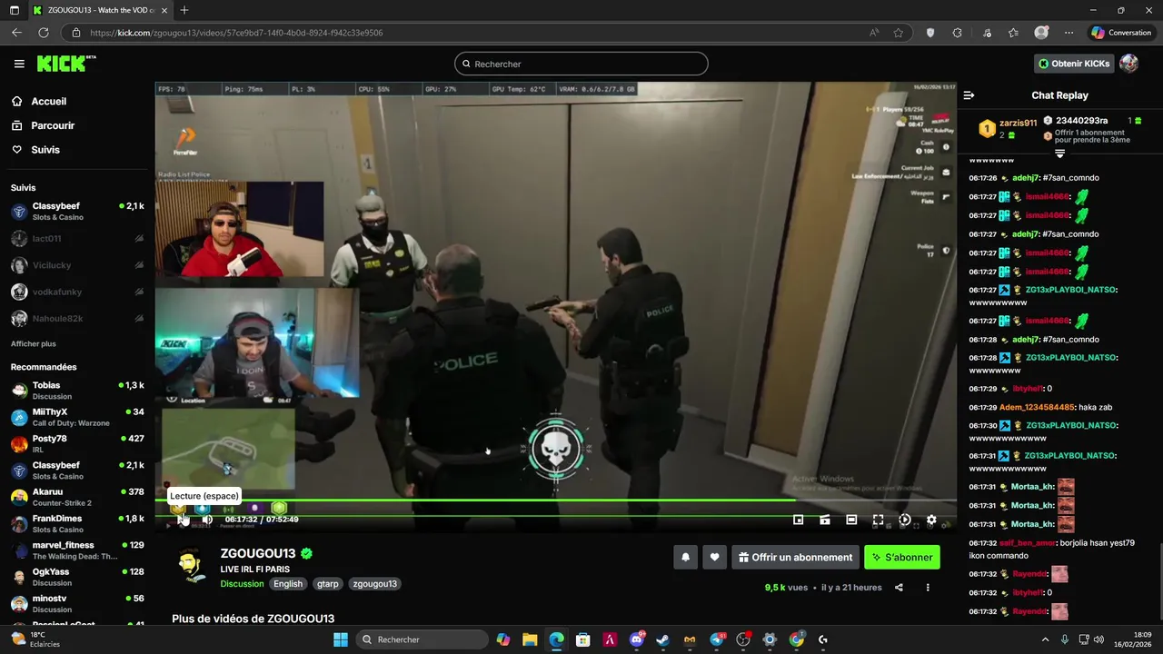This screenshot has width=1163, height=654.
Task: Click the S'abonner subscribe button
Action: click(902, 558)
